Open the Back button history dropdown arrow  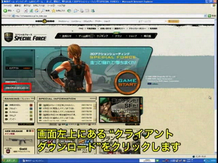point(14,11)
